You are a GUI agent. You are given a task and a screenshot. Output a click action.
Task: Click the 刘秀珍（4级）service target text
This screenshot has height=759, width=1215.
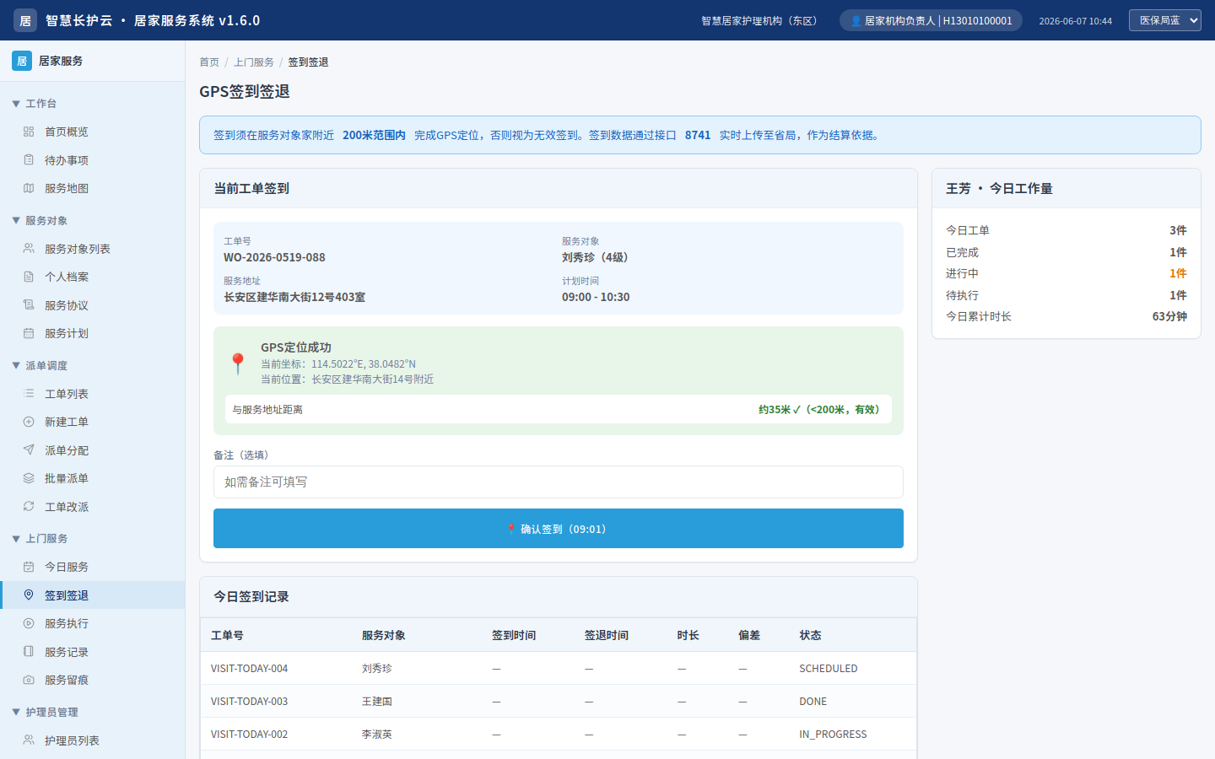(x=595, y=257)
